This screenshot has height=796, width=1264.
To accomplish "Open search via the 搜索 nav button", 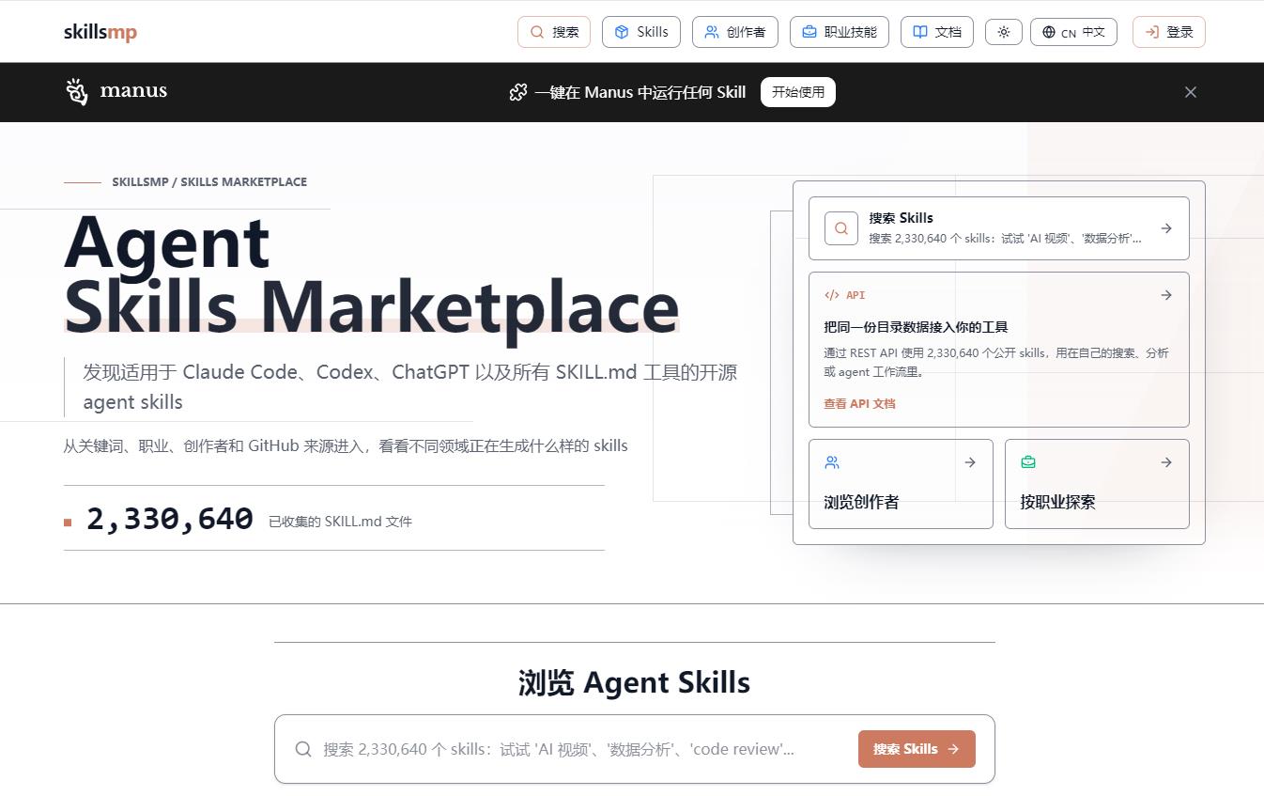I will point(554,32).
